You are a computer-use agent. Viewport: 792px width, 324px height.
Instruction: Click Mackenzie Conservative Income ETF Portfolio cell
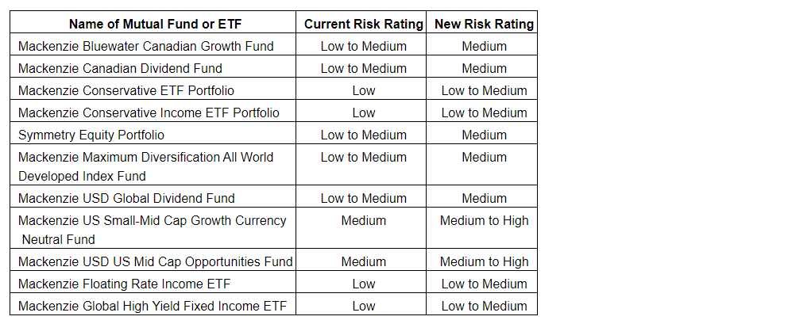pos(149,112)
